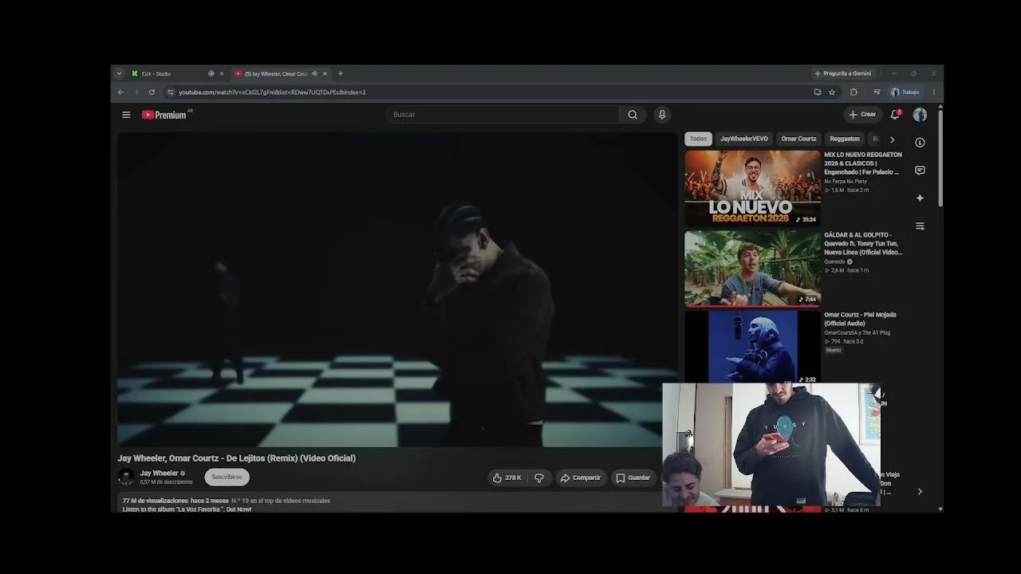
Task: Close the Jay Wheeler YouTube tab
Action: click(325, 73)
